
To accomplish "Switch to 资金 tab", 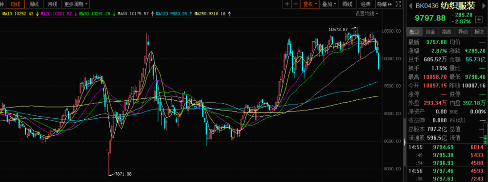I will (430, 32).
